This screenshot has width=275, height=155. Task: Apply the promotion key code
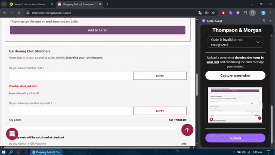(x=160, y=111)
